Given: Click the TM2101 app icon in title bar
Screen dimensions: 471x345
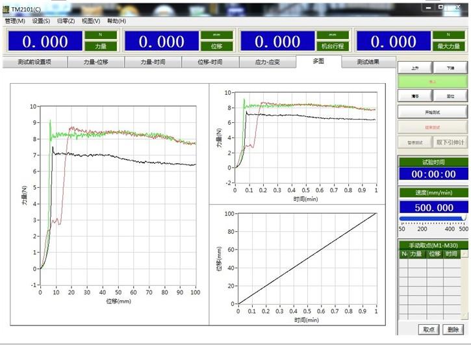Looking at the screenshot, I should 6,10.
